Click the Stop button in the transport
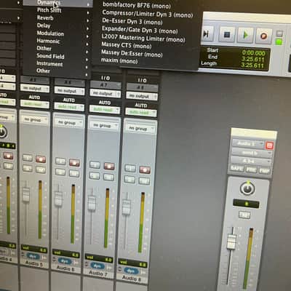Viewport: 291px width, 291px height. coord(227,35)
